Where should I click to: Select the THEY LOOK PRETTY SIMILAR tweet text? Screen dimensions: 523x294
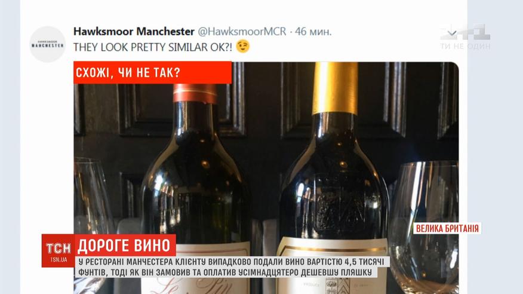click(152, 47)
